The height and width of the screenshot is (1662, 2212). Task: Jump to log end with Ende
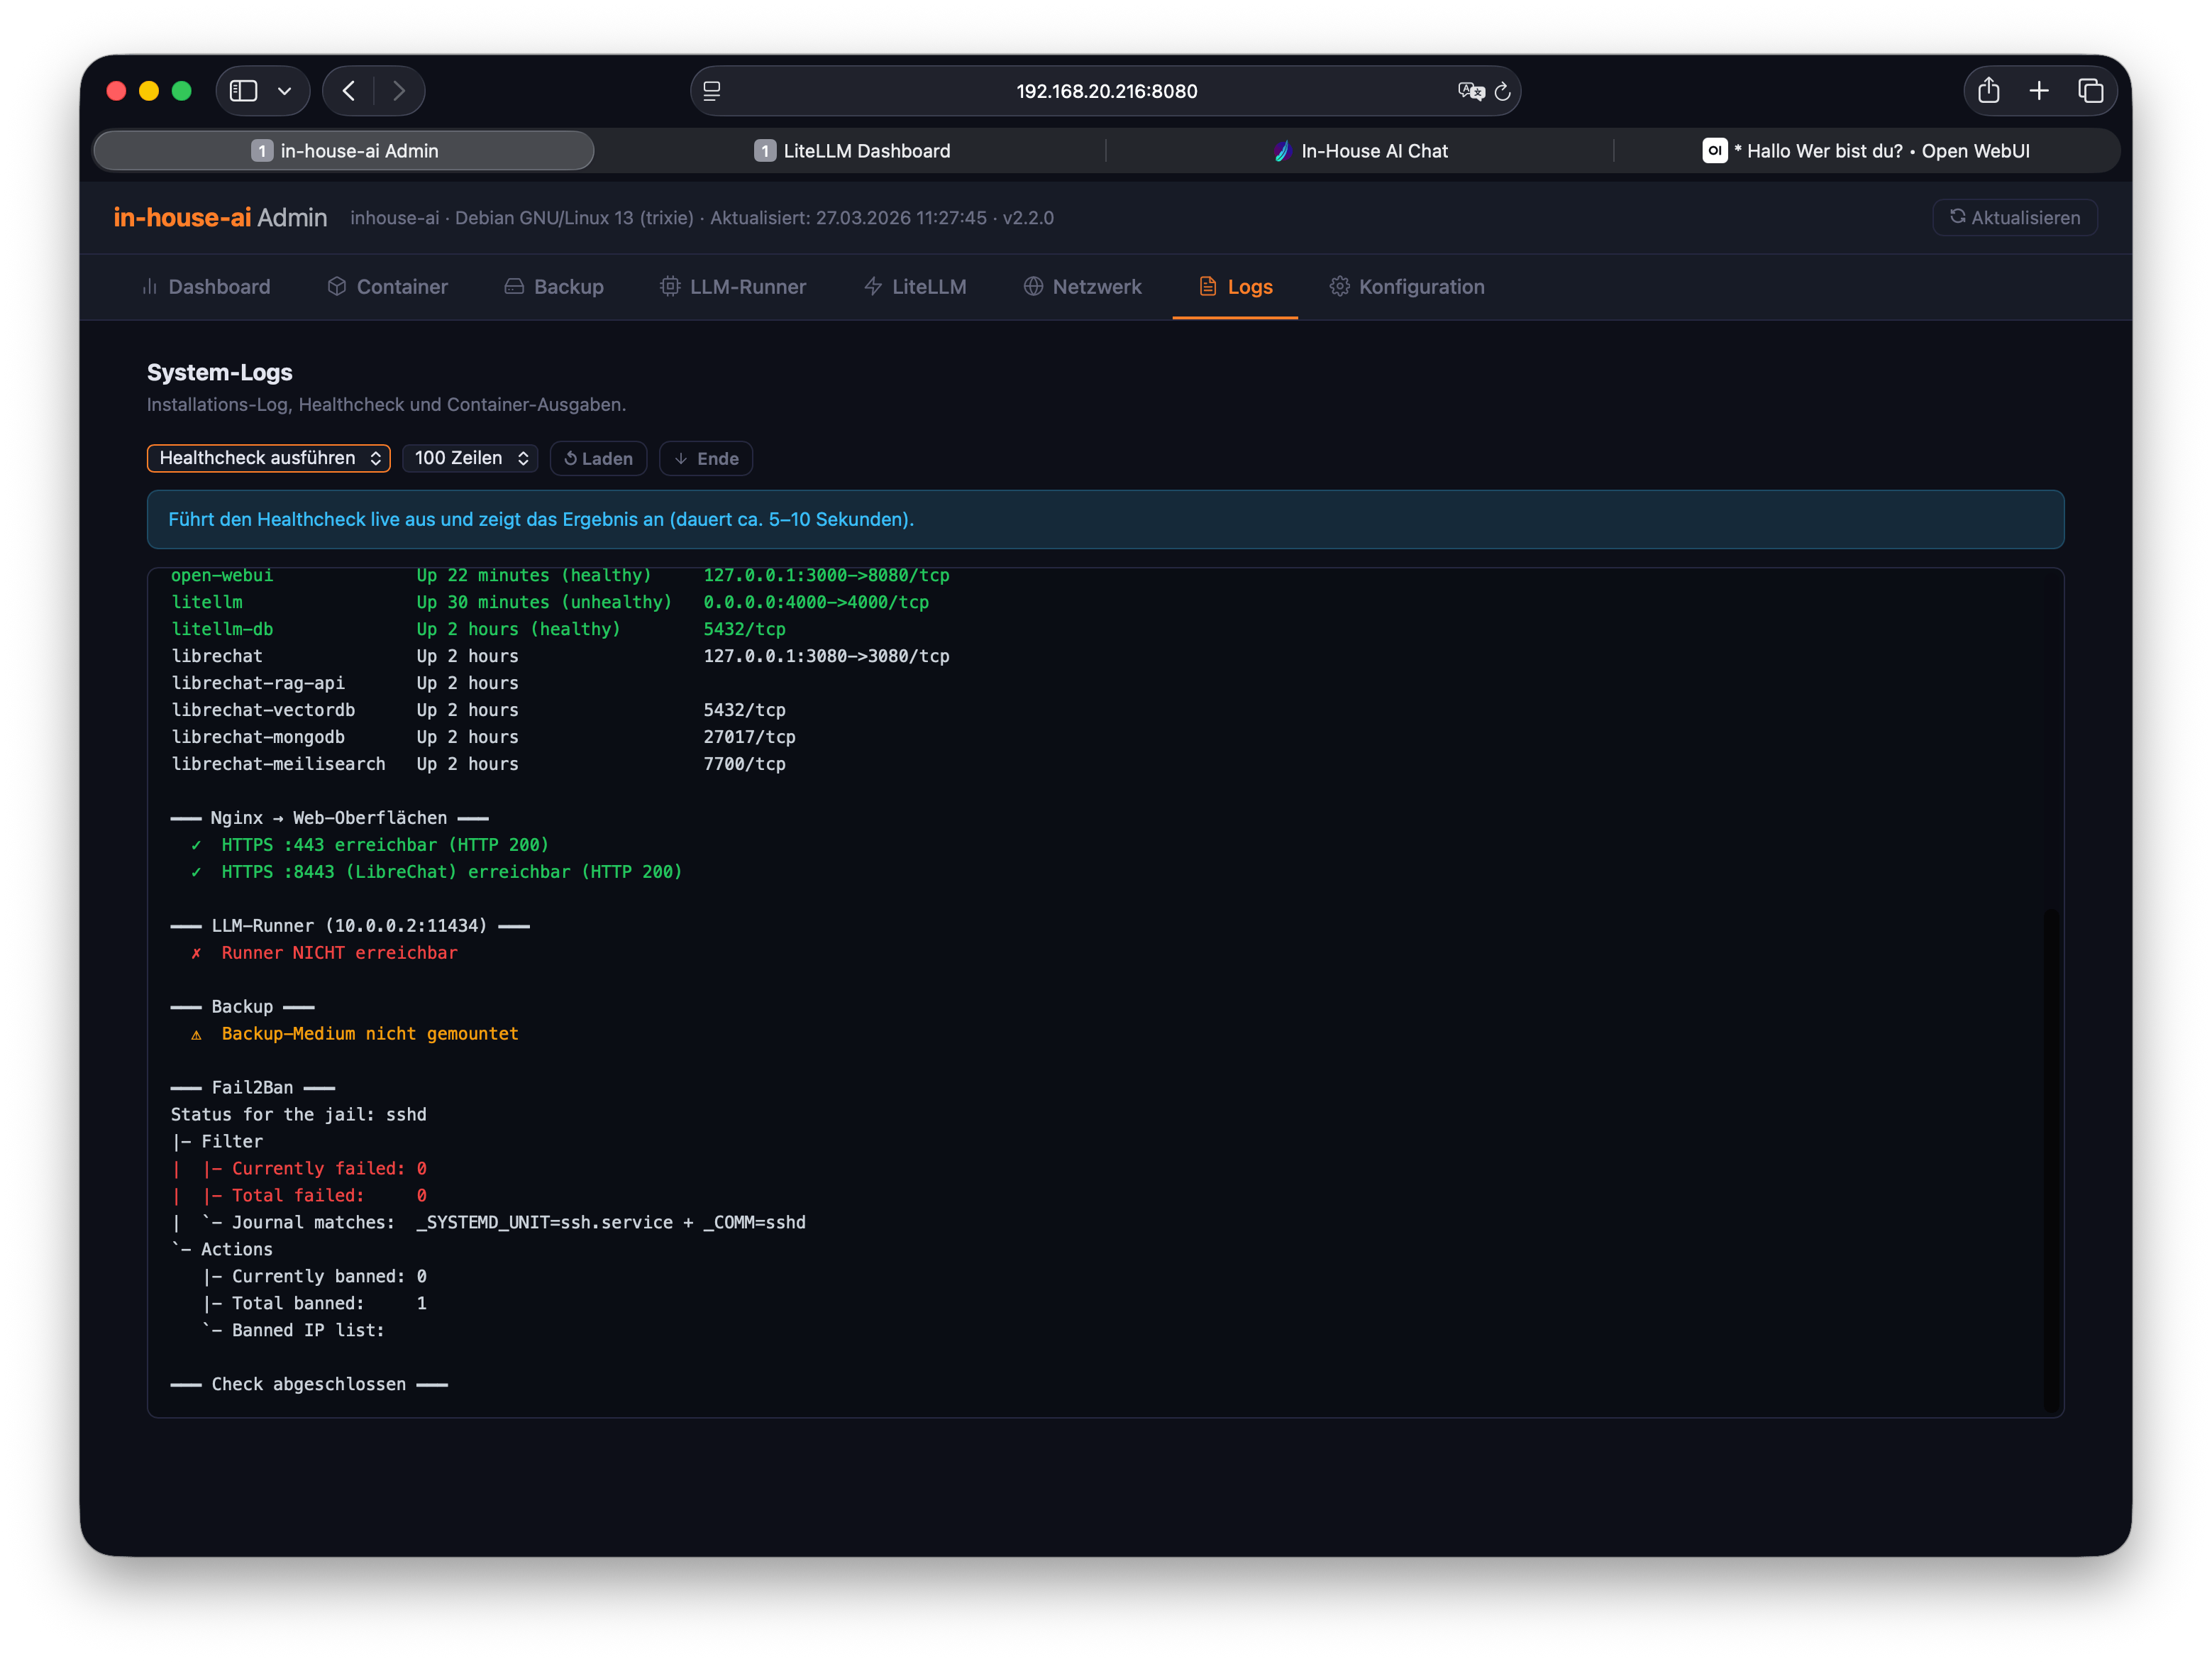(x=705, y=458)
